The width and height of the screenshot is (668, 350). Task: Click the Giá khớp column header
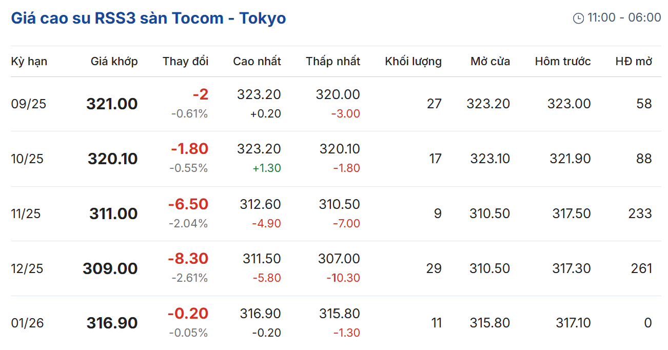[x=114, y=62]
